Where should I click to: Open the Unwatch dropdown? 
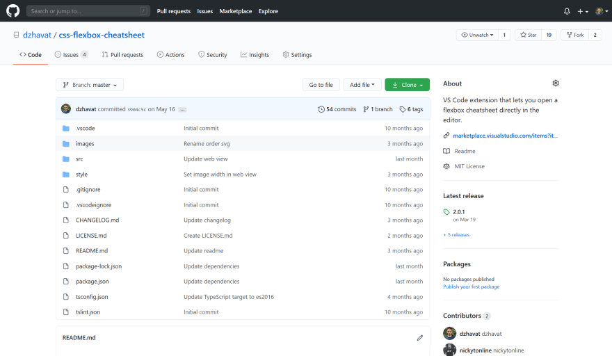click(477, 35)
